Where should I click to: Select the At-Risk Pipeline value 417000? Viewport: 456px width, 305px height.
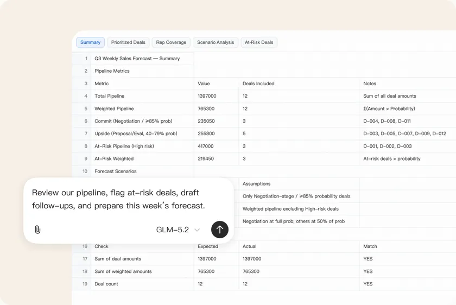coord(216,146)
